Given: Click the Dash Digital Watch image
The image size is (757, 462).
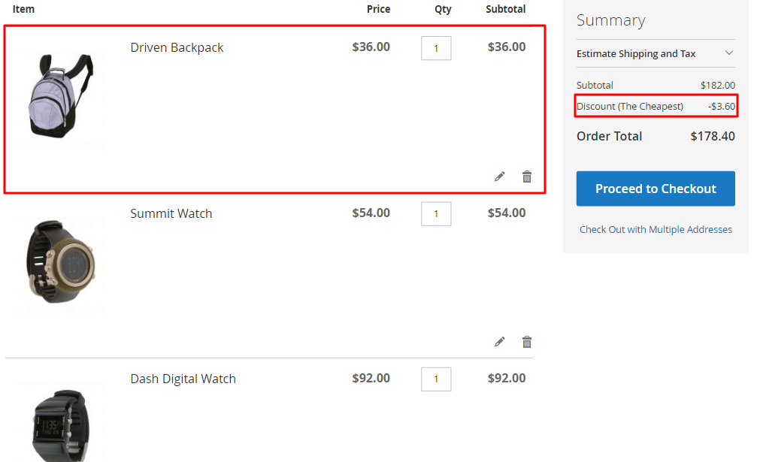Looking at the screenshot, I should (x=60, y=424).
